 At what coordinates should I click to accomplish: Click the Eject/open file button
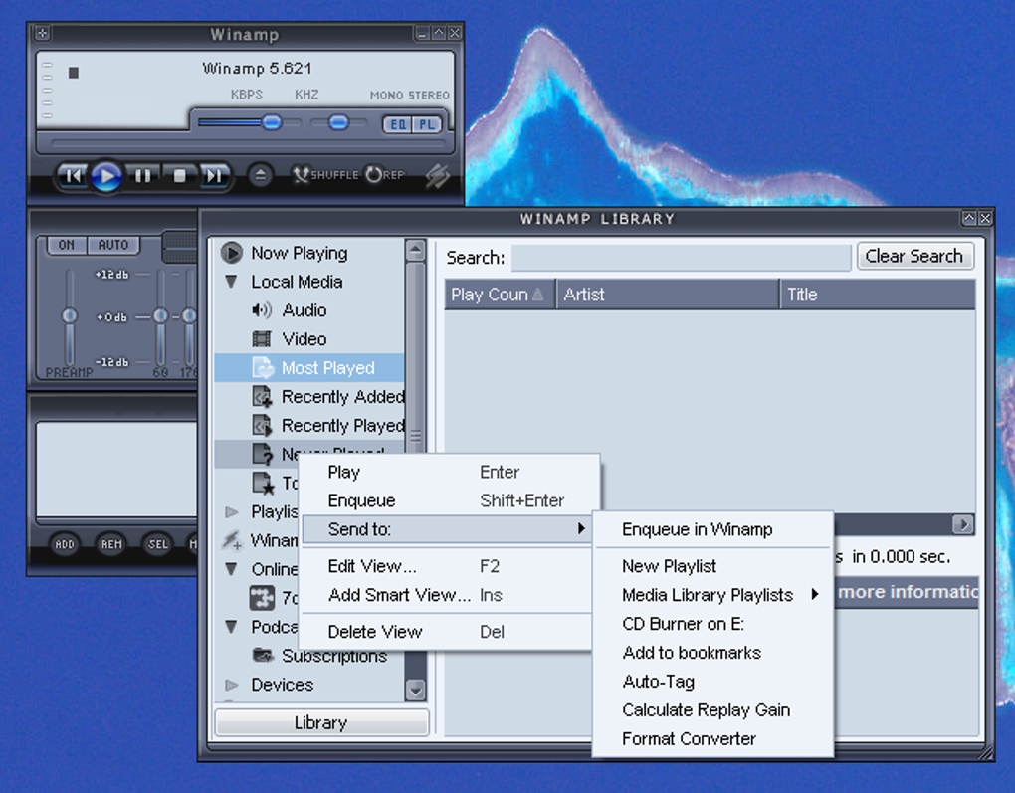click(x=260, y=175)
